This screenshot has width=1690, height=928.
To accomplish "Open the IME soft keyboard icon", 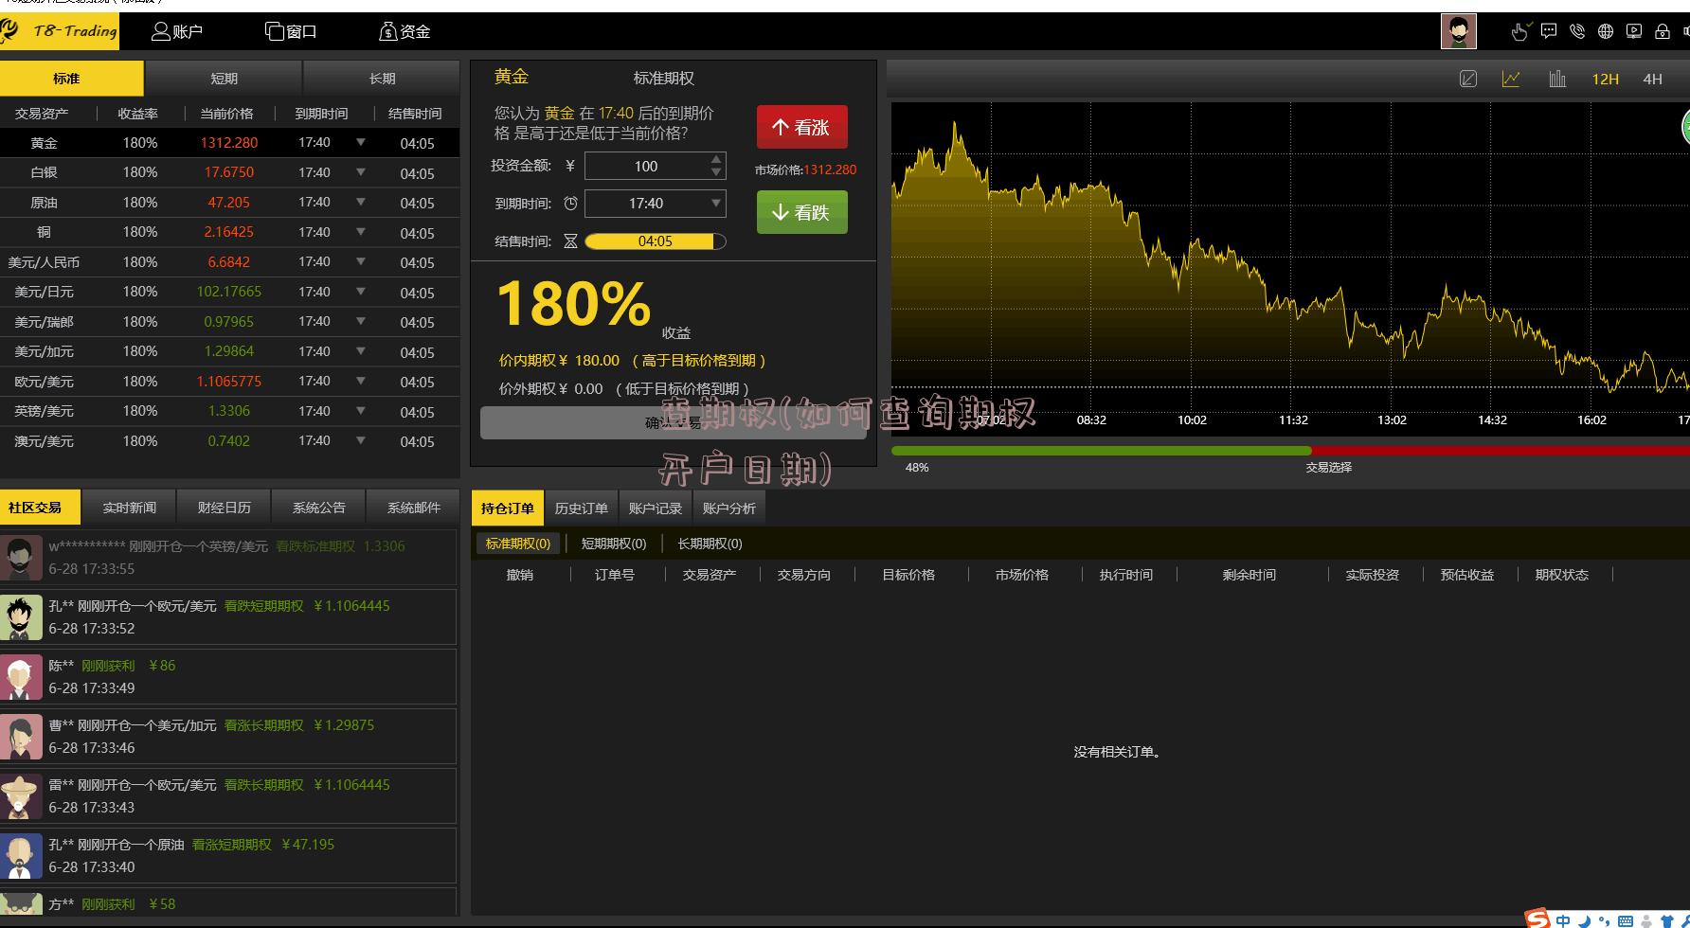I will (1626, 920).
